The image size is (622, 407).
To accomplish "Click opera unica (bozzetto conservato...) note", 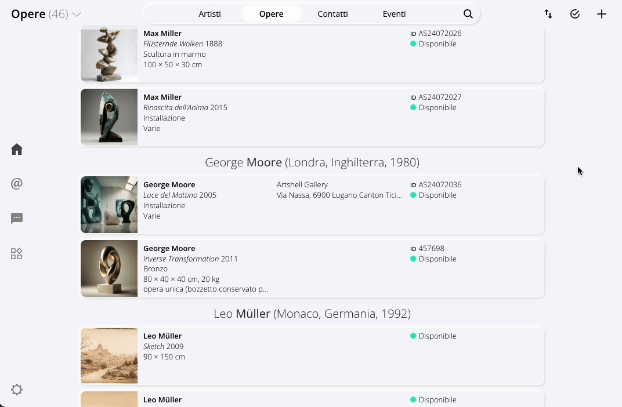I will (205, 289).
